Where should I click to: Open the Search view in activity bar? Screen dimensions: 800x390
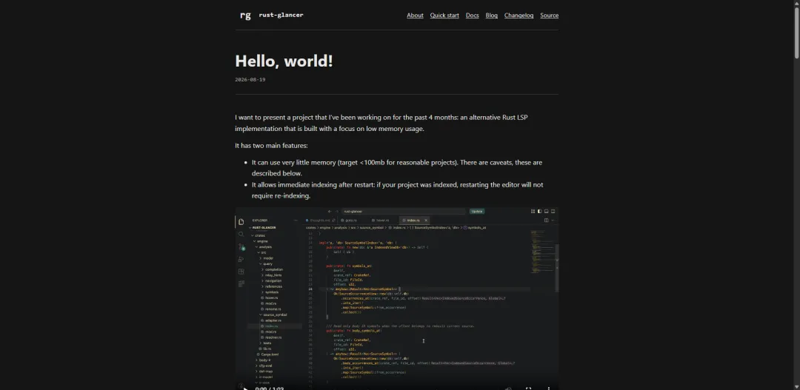pos(241,235)
